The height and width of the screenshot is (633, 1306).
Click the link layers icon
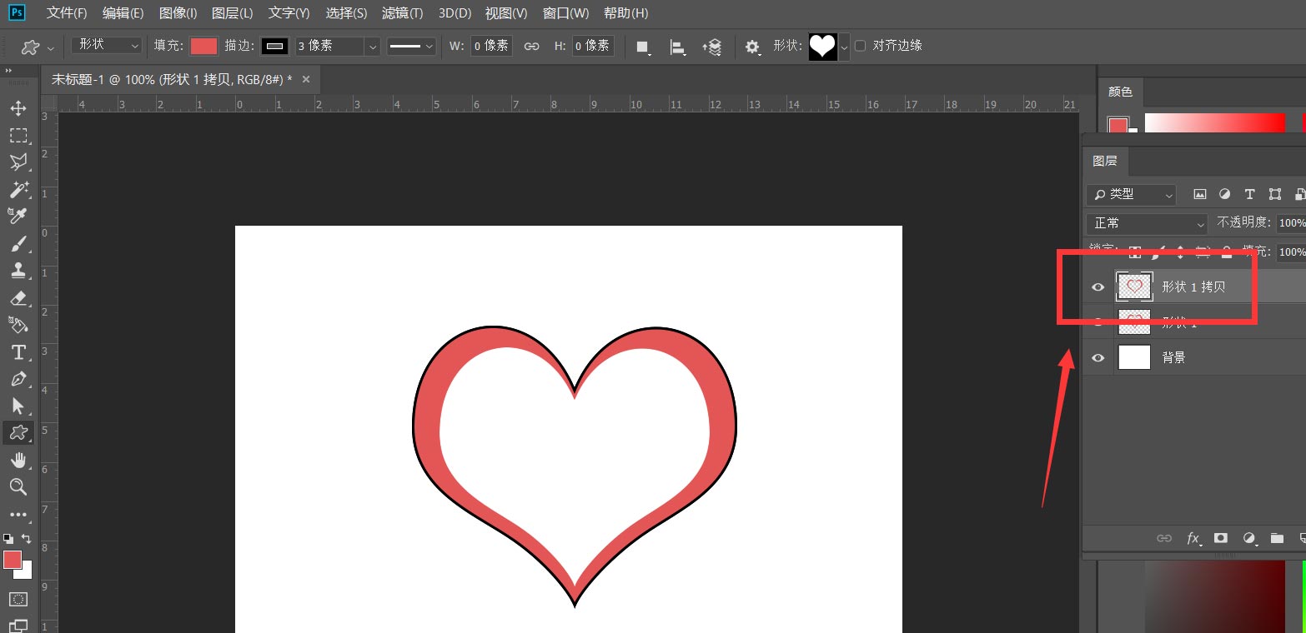tap(1164, 538)
